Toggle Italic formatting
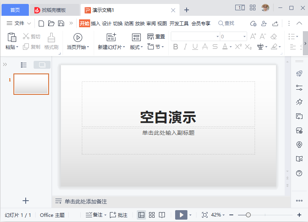This screenshot has width=308, height=222. pos(185,47)
